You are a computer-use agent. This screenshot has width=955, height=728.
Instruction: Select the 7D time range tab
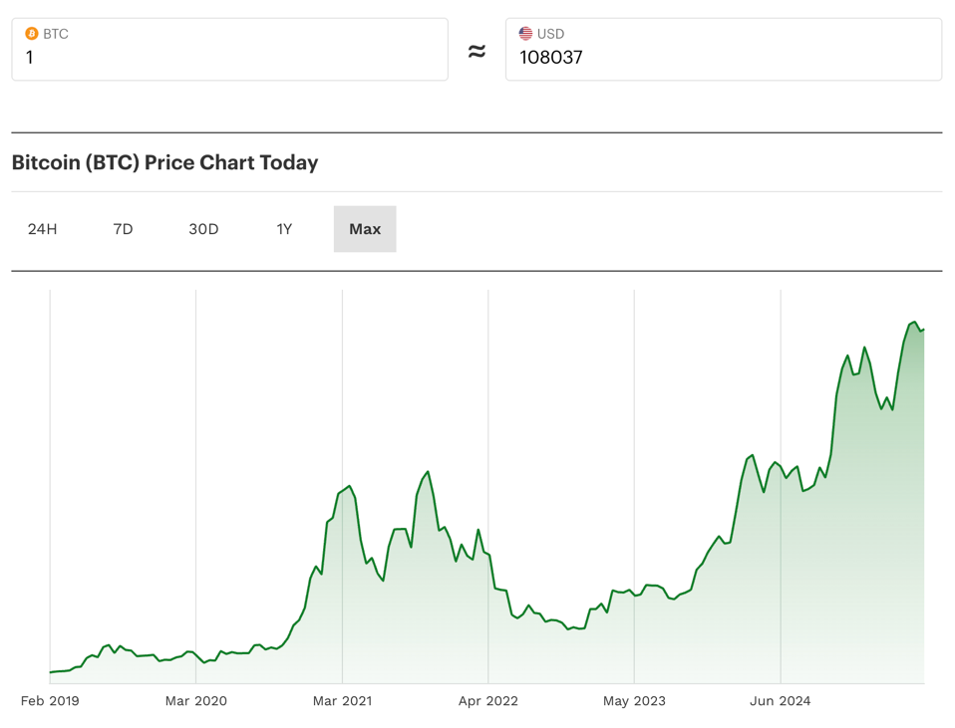124,229
